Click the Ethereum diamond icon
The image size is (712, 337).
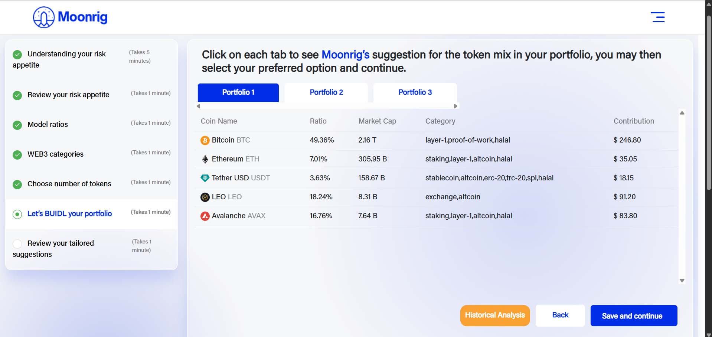(x=205, y=159)
